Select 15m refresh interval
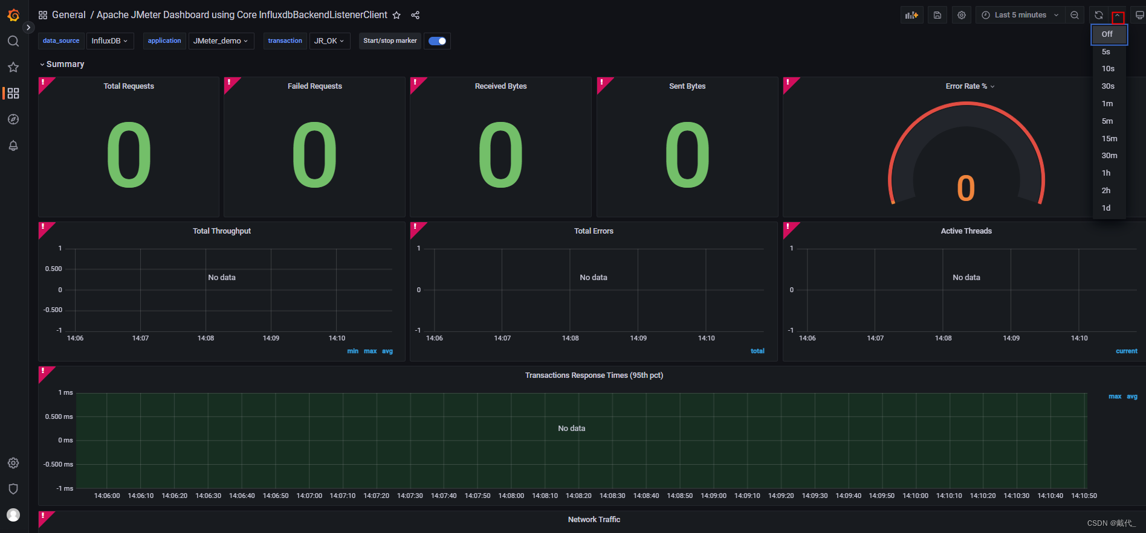 [1109, 139]
